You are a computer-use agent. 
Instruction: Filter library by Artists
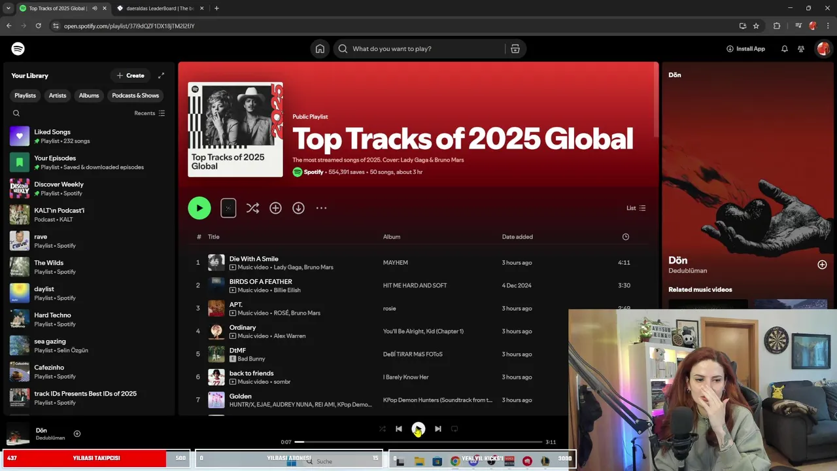58,96
